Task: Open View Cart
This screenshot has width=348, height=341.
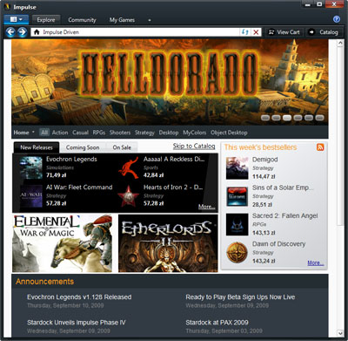Action: coord(284,32)
